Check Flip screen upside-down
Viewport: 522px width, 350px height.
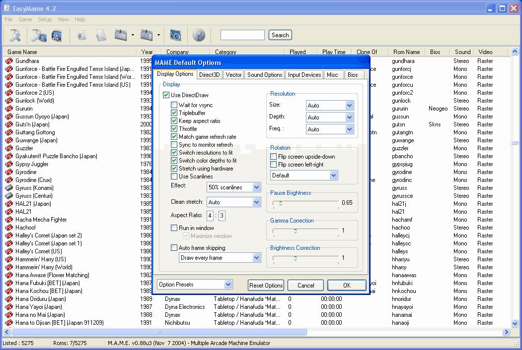[274, 157]
